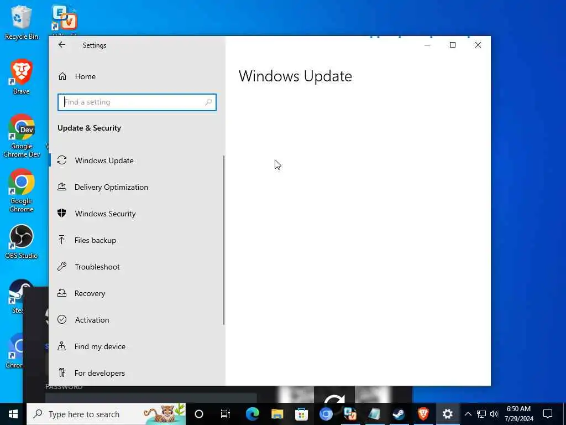Maximize the Settings window

coord(453,45)
